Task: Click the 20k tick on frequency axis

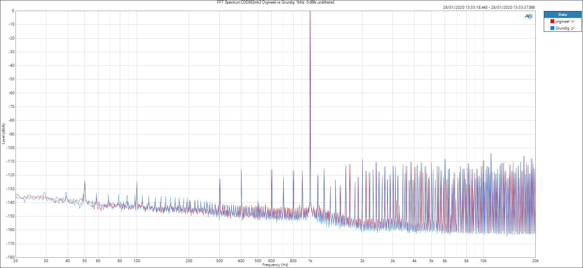Action: coord(535,261)
